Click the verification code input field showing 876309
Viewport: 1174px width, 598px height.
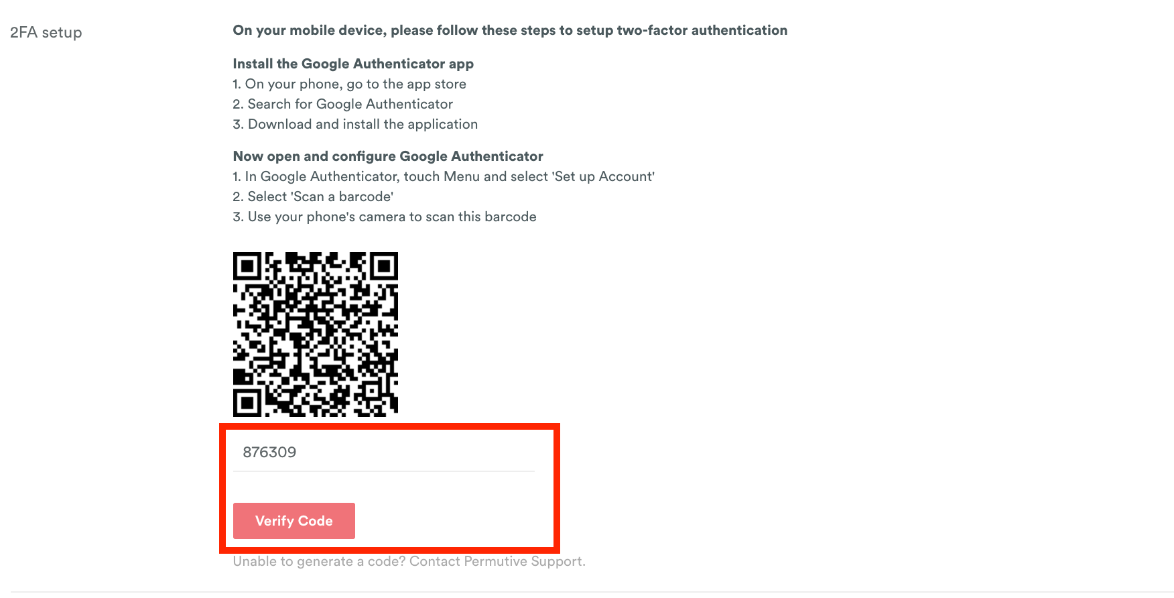[x=383, y=452]
